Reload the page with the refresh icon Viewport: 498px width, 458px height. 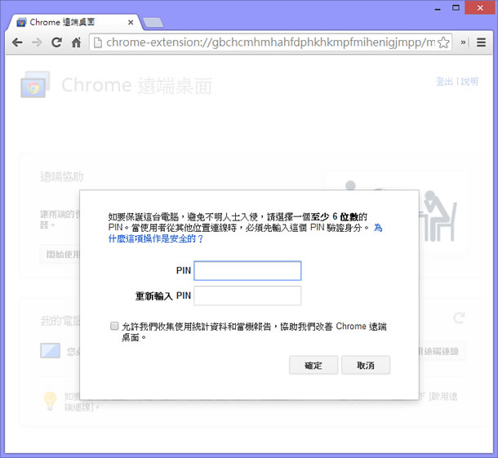pos(56,42)
